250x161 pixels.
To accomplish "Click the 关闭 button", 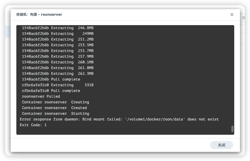I will click(x=221, y=145).
